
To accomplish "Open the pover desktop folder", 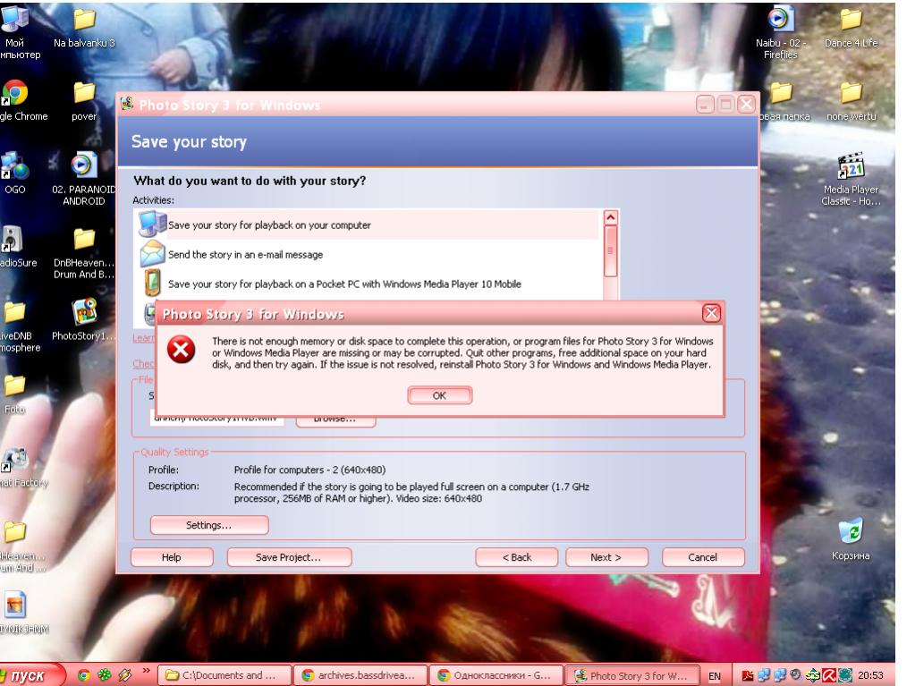I will point(84,100).
